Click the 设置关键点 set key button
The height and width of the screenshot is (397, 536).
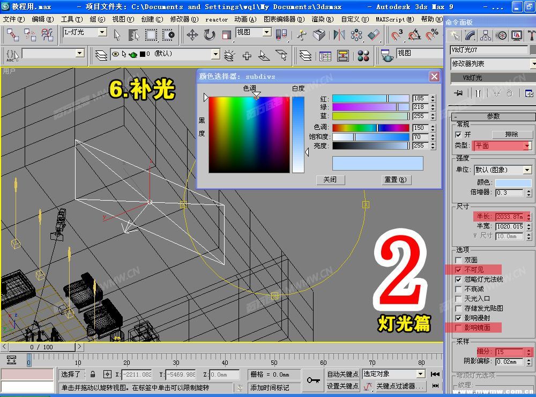(343, 386)
